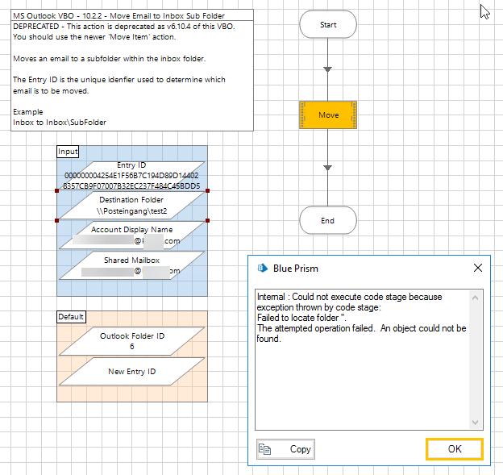Click the Blue Prism dialog title text

coord(296,269)
